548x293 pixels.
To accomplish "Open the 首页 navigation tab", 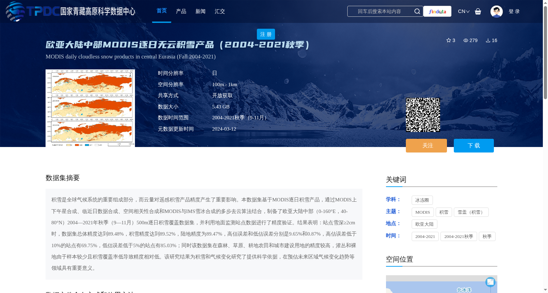I will pyautogui.click(x=162, y=11).
